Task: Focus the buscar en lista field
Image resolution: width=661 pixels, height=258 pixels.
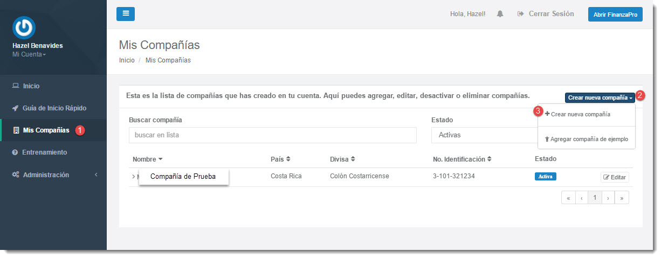Action: point(273,135)
